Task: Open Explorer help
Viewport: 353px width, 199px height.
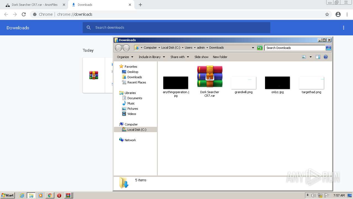Action: click(326, 57)
